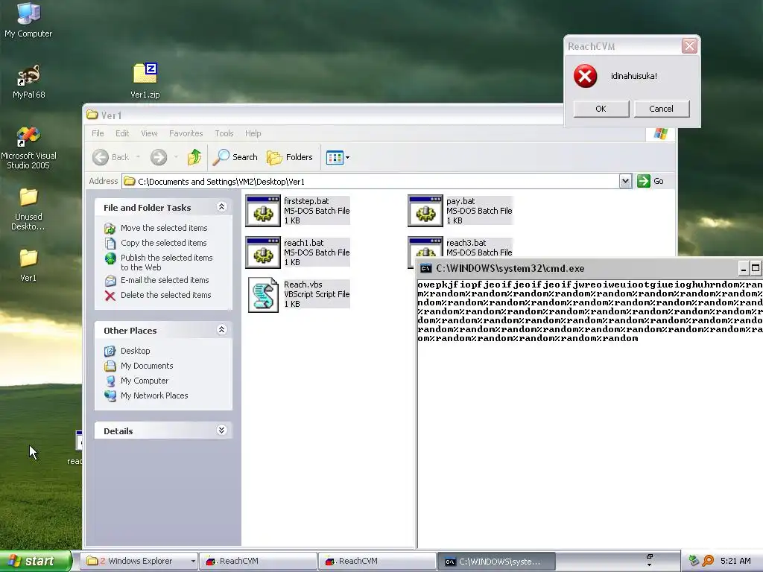The height and width of the screenshot is (572, 763).
Task: Collapse the Other Places panel
Action: 221,330
